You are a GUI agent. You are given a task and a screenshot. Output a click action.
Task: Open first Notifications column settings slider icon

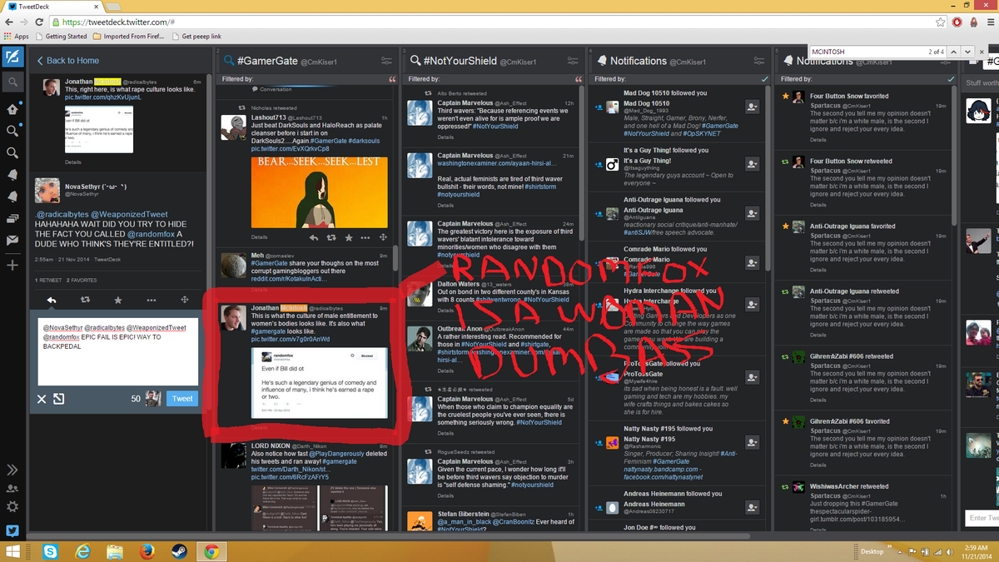coord(761,61)
